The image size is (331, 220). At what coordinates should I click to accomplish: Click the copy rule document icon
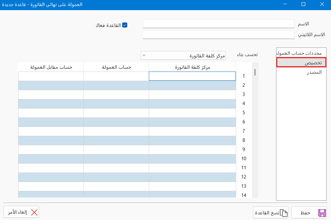284,213
